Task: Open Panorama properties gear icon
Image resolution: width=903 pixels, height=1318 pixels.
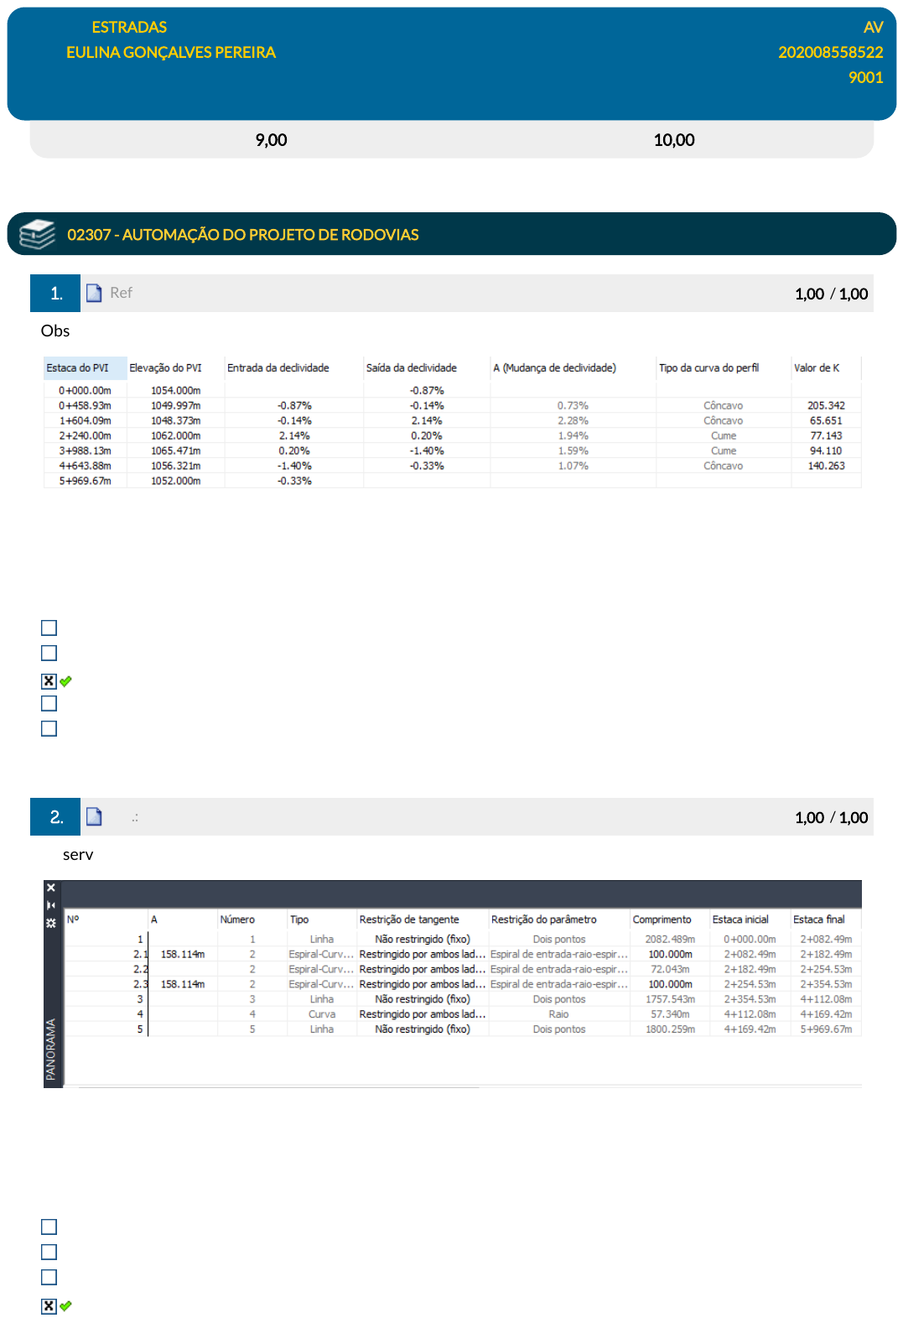Action: click(51, 923)
